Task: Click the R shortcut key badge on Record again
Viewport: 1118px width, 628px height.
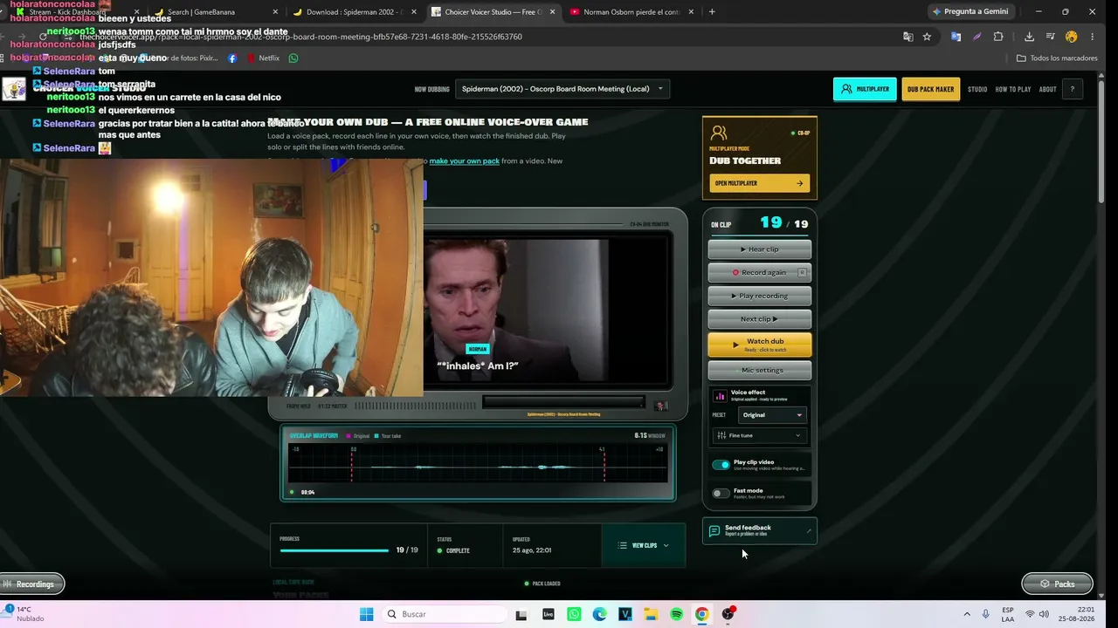Action: coord(802,272)
